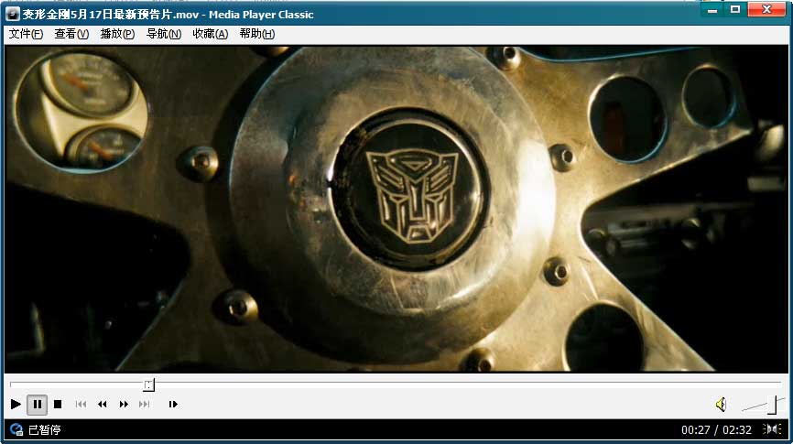Click the seek bar thumb
Screen dimensions: 793x444
(x=148, y=384)
